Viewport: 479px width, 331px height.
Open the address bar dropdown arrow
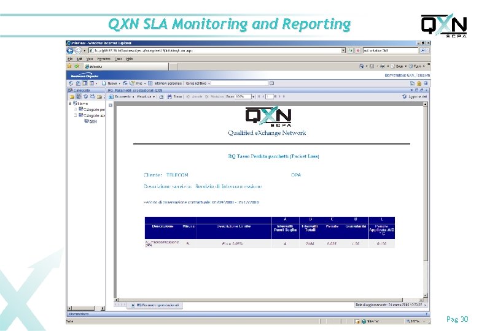[343, 50]
